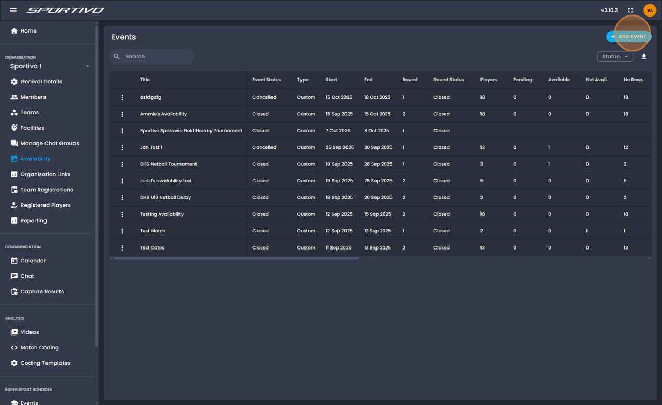Open row actions for DHS Netball Tournament
The image size is (662, 405).
pos(122,164)
